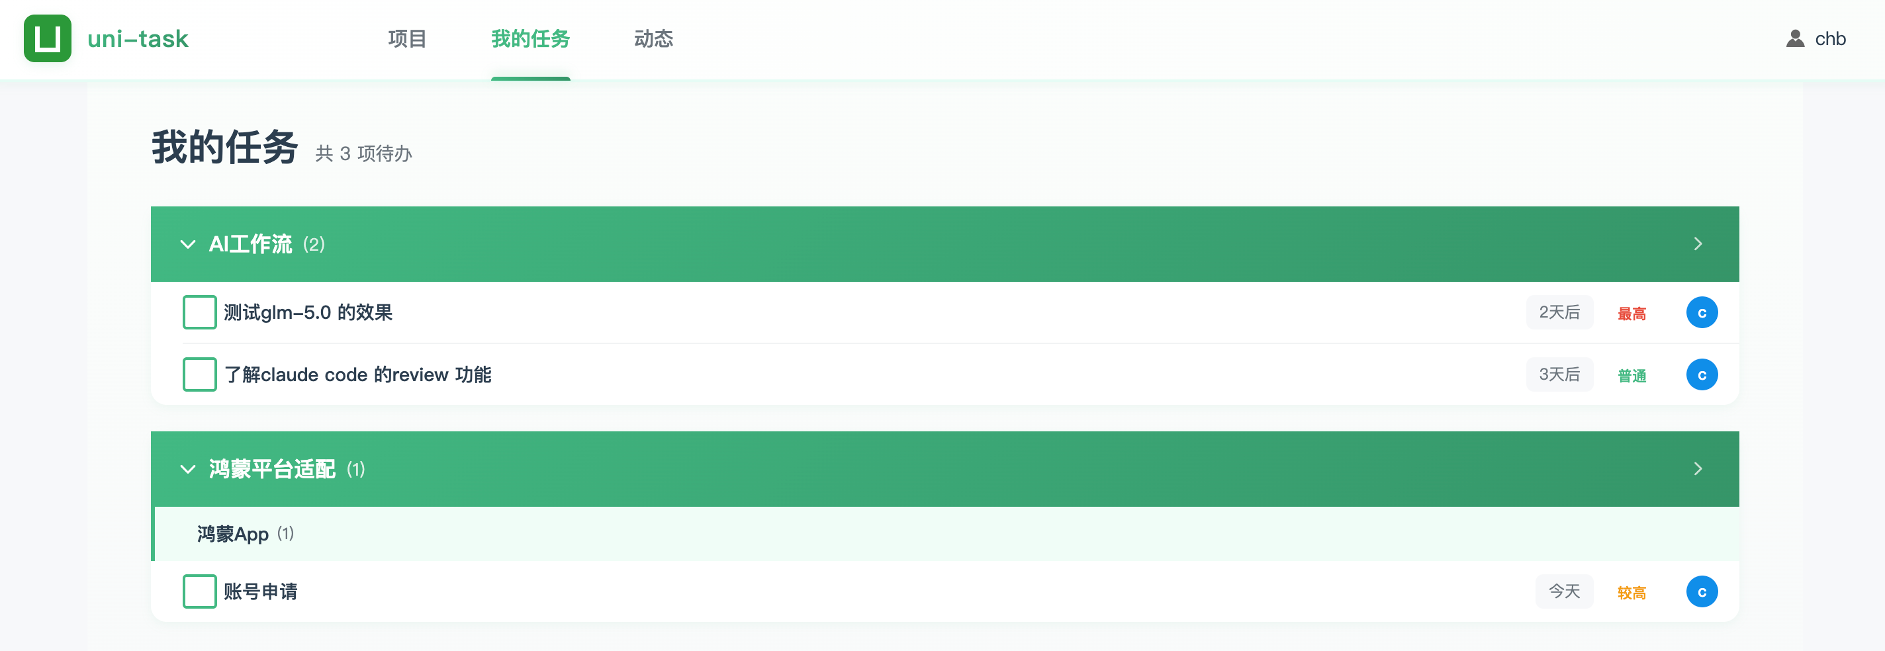The height and width of the screenshot is (651, 1885).
Task: Click the uni-task brand name link
Action: point(138,39)
